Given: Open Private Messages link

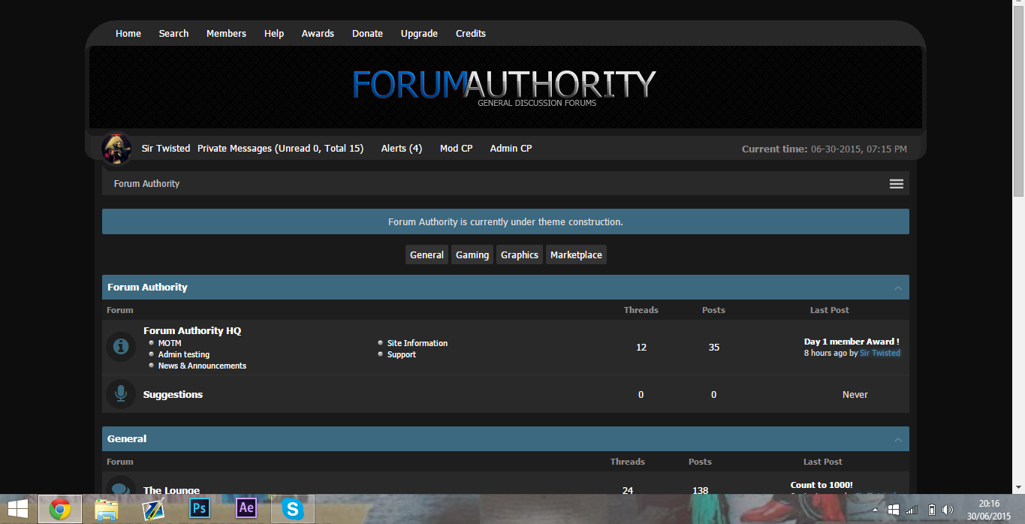Looking at the screenshot, I should click(280, 149).
